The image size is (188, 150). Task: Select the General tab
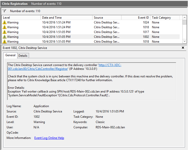(x=10, y=55)
